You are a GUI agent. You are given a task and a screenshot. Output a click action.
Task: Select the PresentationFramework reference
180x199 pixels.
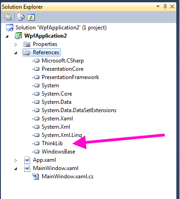70,77
